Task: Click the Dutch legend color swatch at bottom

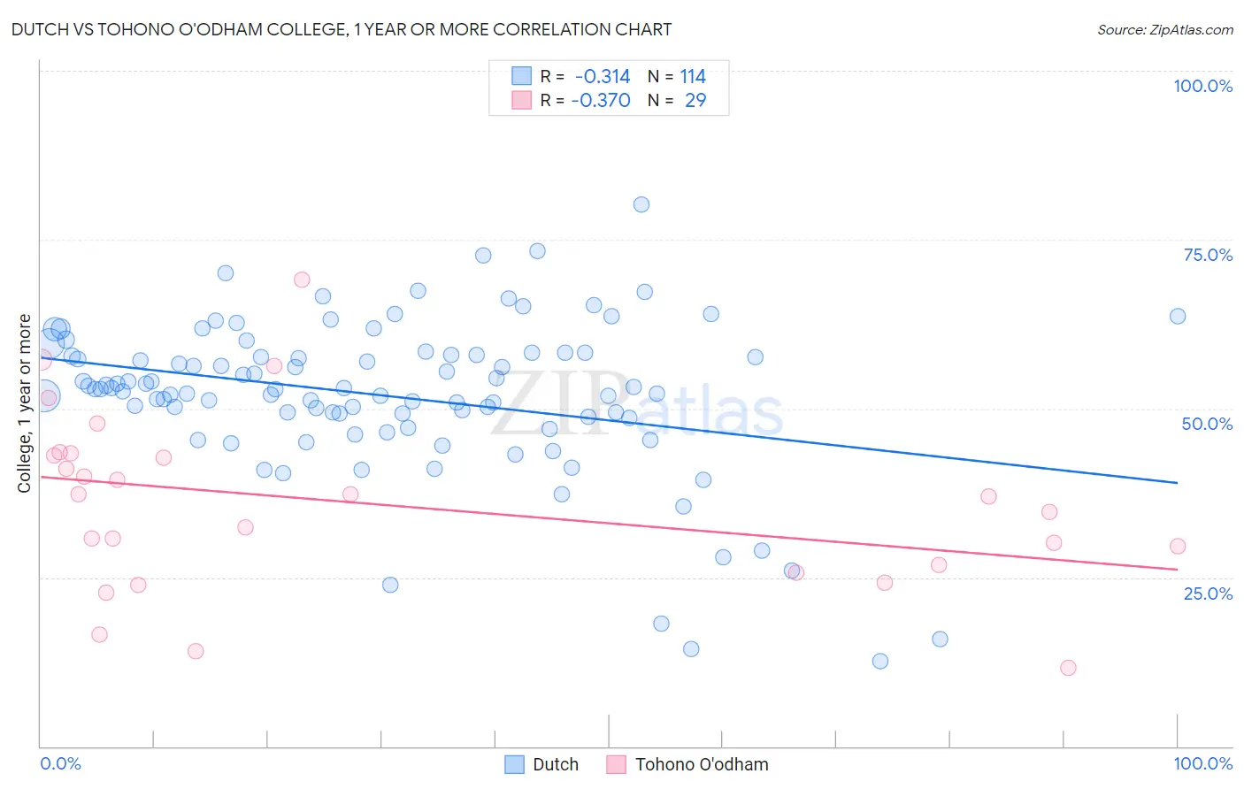Action: point(515,764)
